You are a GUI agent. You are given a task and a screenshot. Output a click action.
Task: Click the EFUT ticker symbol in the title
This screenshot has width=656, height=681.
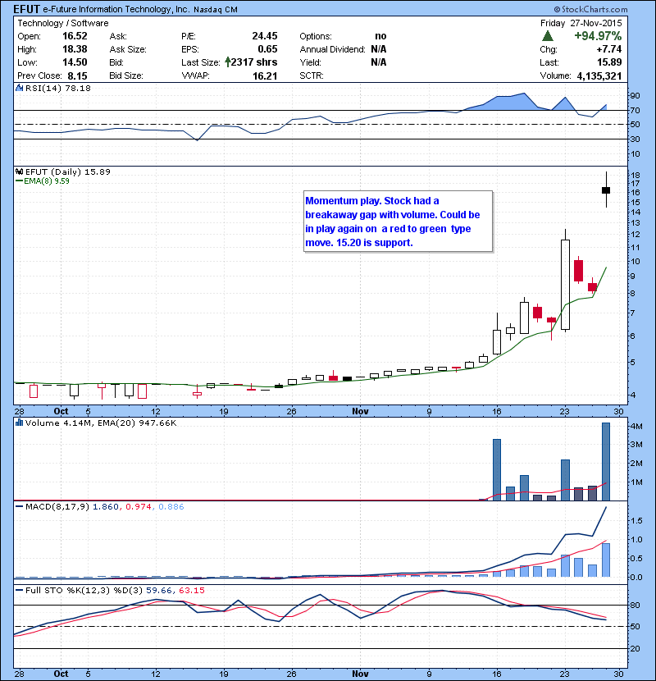[x=26, y=9]
